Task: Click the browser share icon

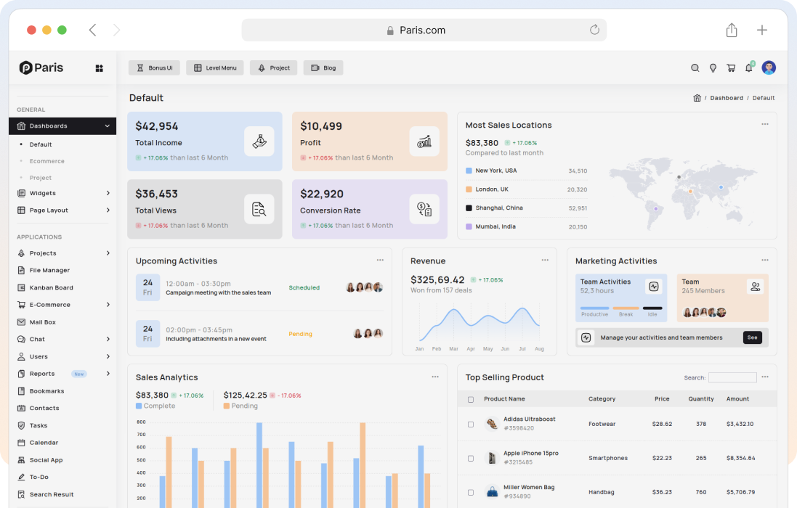Action: 732,30
